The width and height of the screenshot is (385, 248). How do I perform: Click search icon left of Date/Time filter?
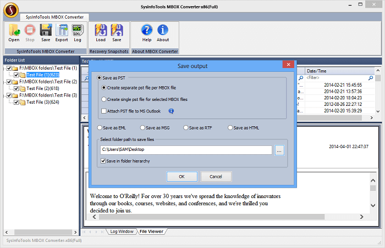pyautogui.click(x=301, y=78)
